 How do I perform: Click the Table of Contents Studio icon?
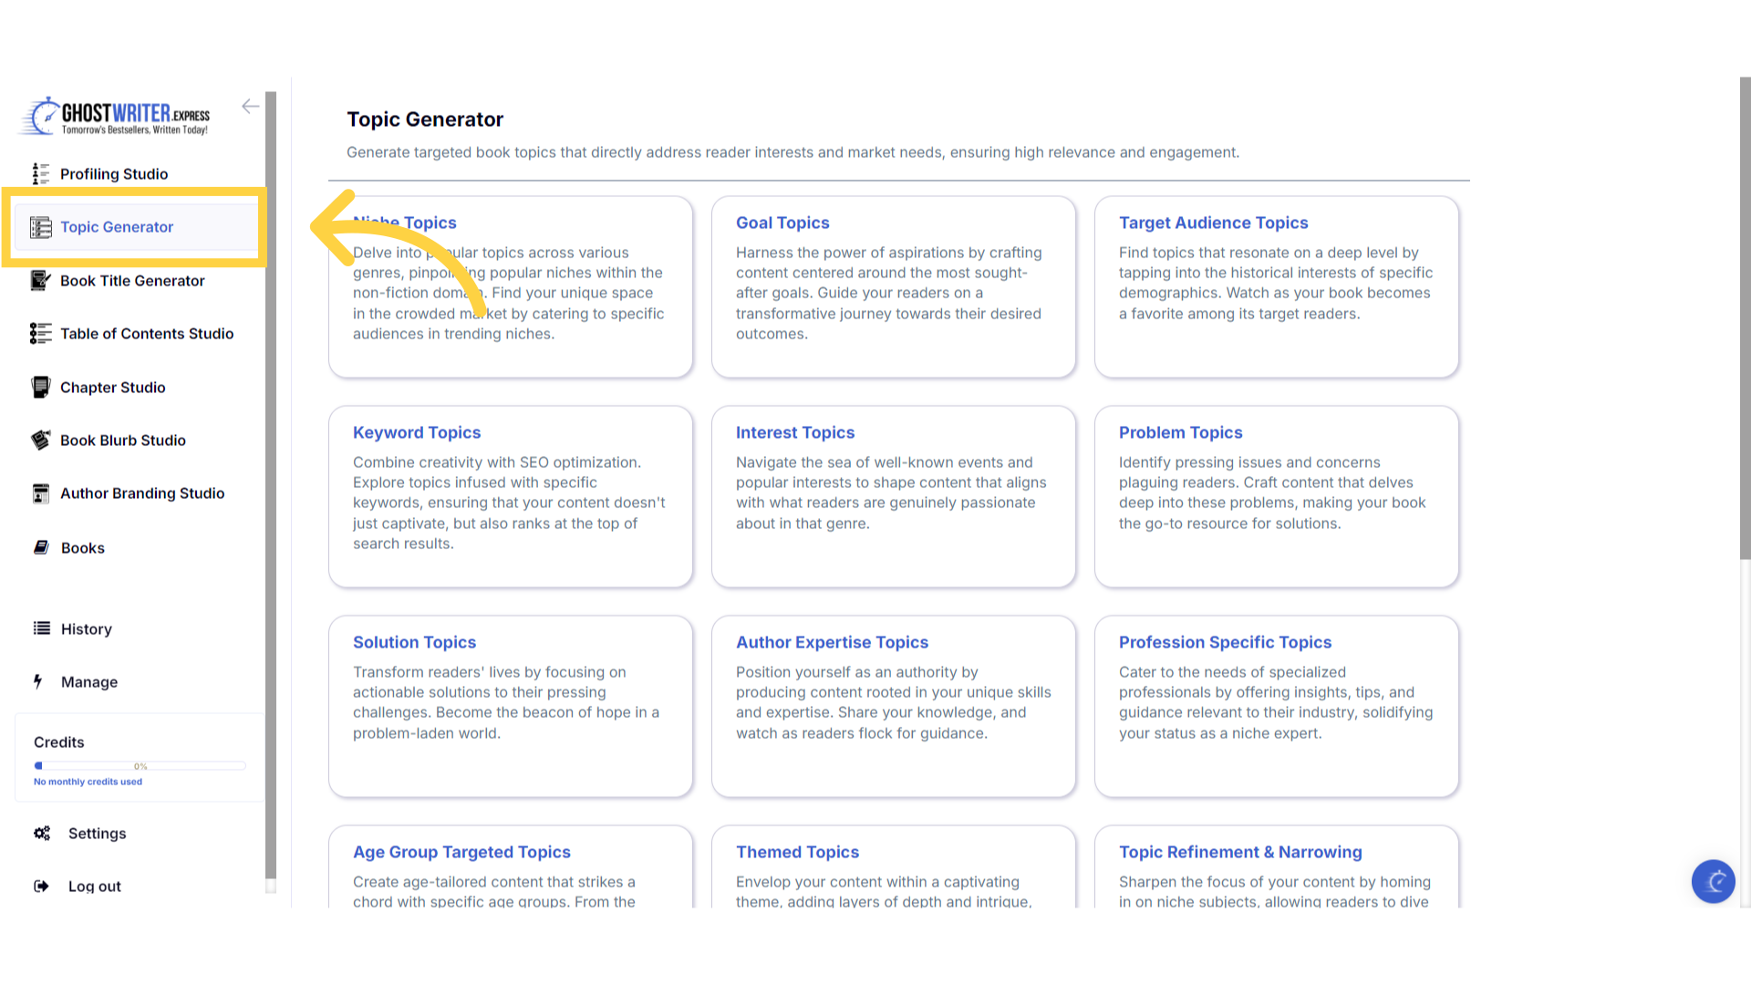40,334
